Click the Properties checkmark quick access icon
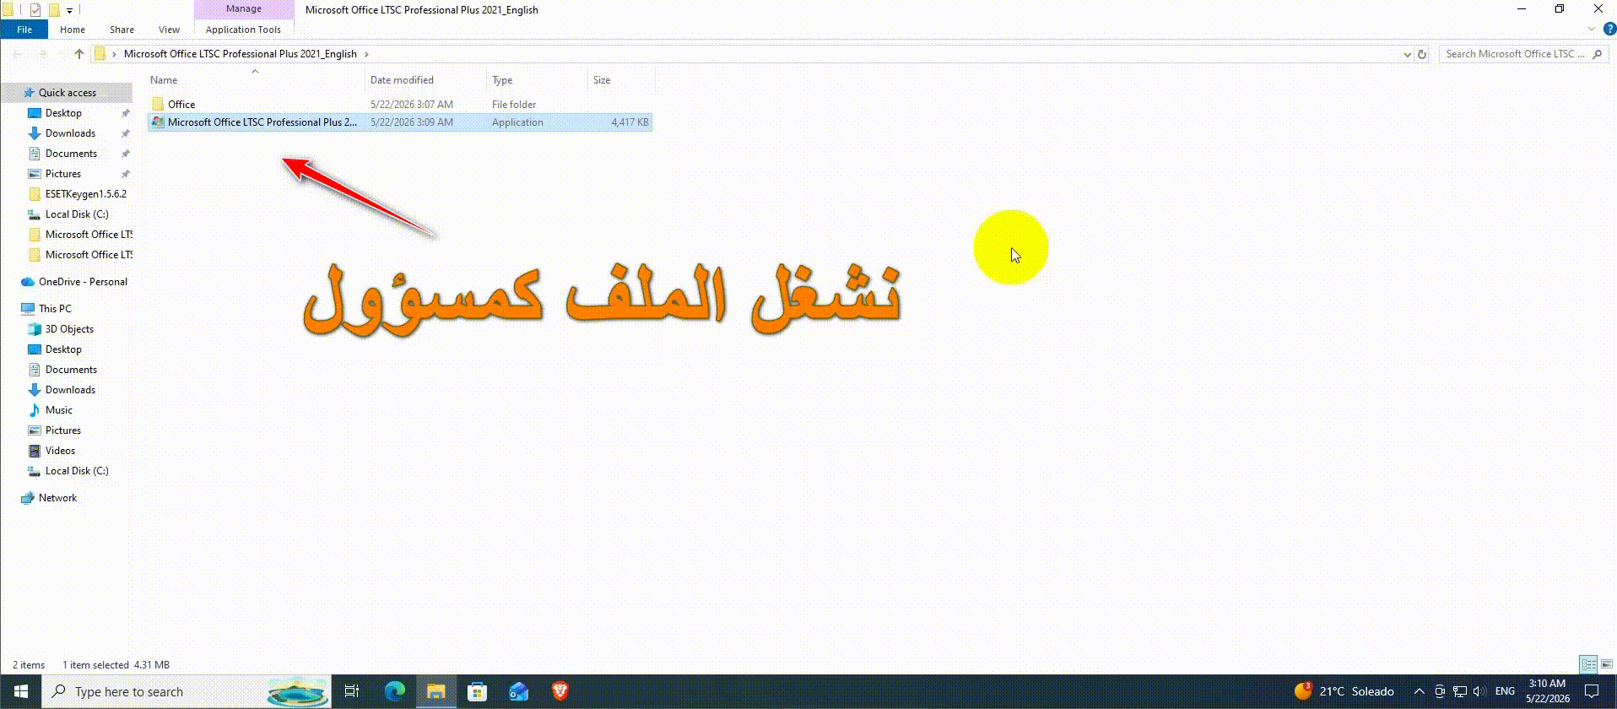This screenshot has width=1617, height=709. tap(35, 10)
